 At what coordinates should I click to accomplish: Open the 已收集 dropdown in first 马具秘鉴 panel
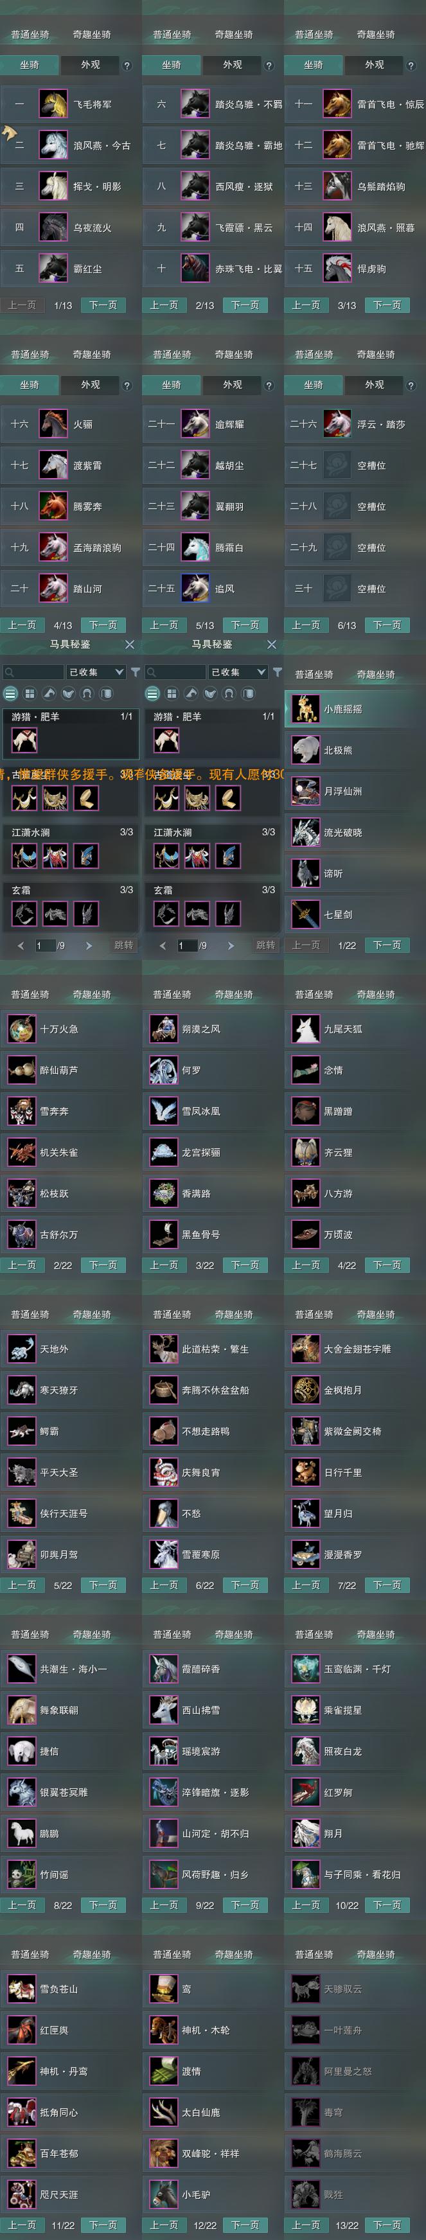click(96, 672)
